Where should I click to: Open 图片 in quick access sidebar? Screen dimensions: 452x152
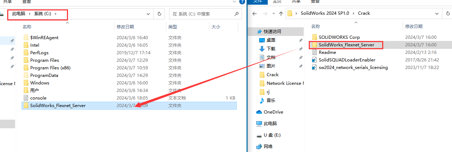click(x=271, y=66)
